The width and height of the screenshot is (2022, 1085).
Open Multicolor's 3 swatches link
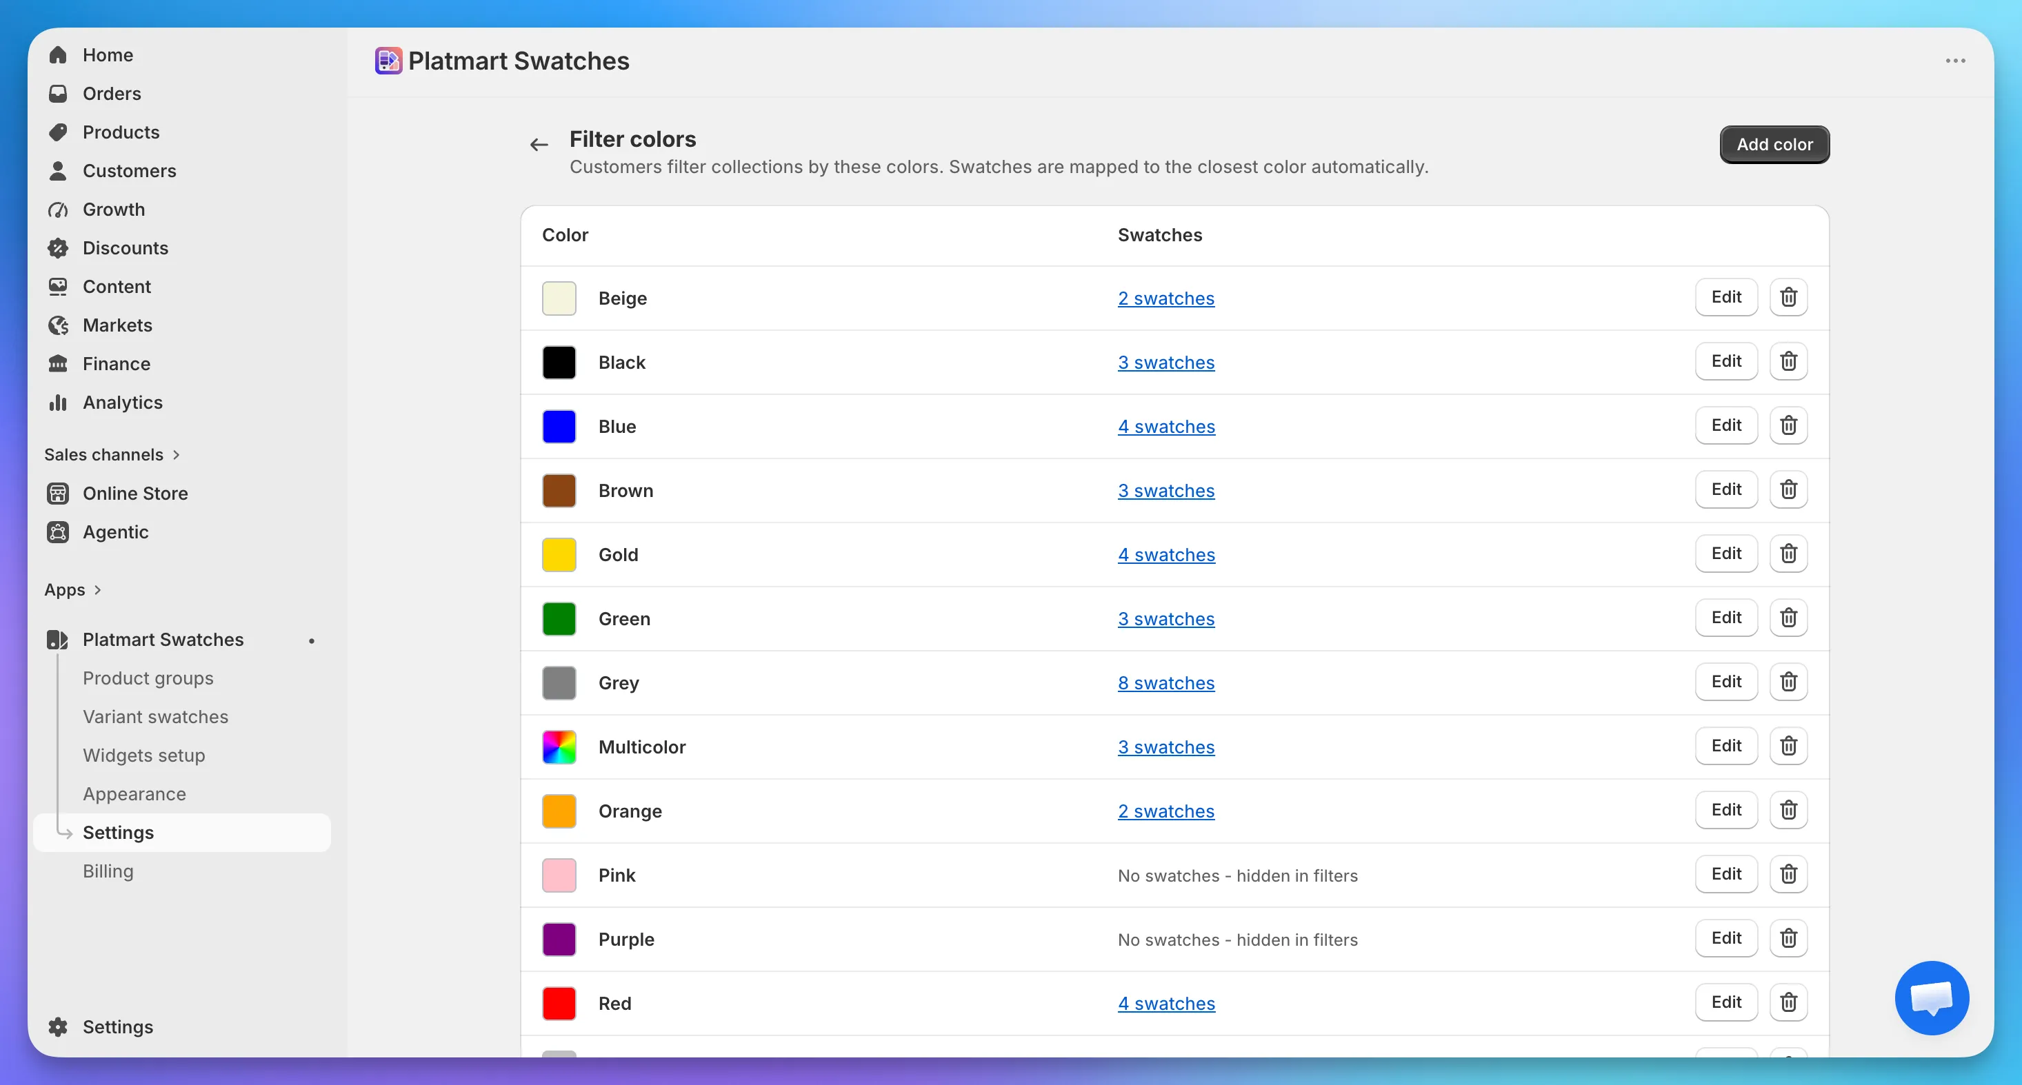pos(1165,747)
